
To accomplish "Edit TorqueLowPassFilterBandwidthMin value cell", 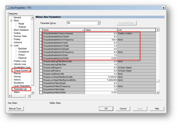I will (x=101, y=80).
